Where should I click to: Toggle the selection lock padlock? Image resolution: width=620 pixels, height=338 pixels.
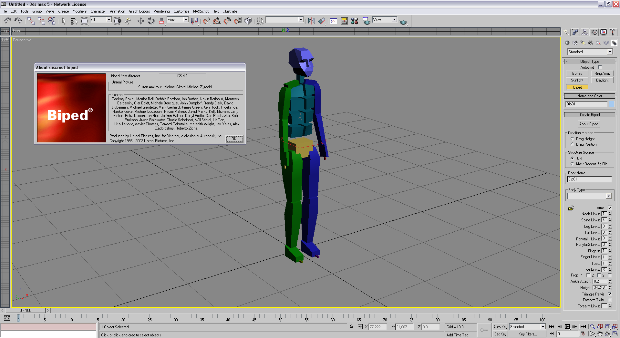[x=351, y=327]
